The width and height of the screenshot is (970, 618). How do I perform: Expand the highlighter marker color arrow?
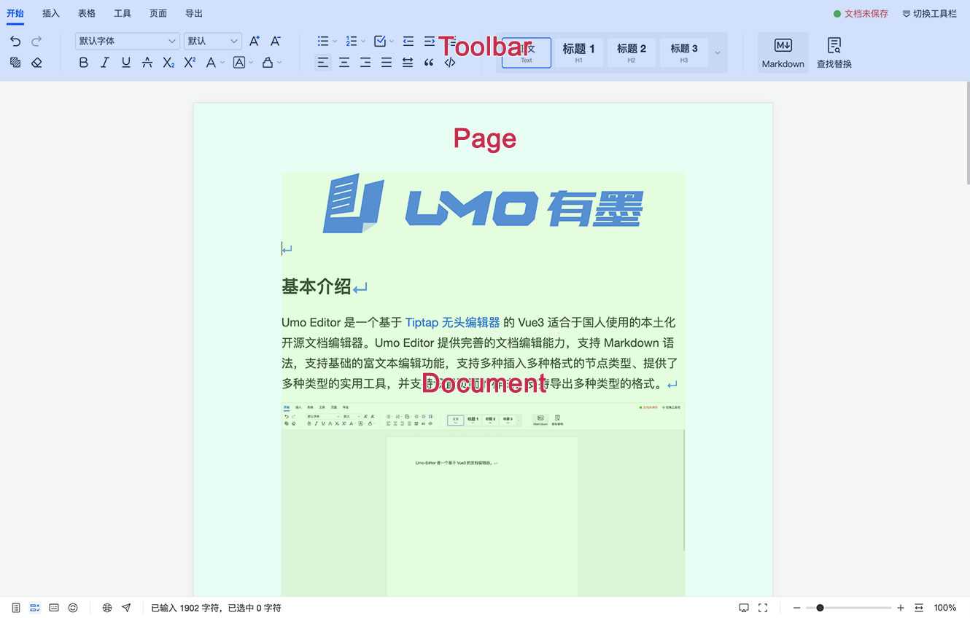tap(279, 63)
